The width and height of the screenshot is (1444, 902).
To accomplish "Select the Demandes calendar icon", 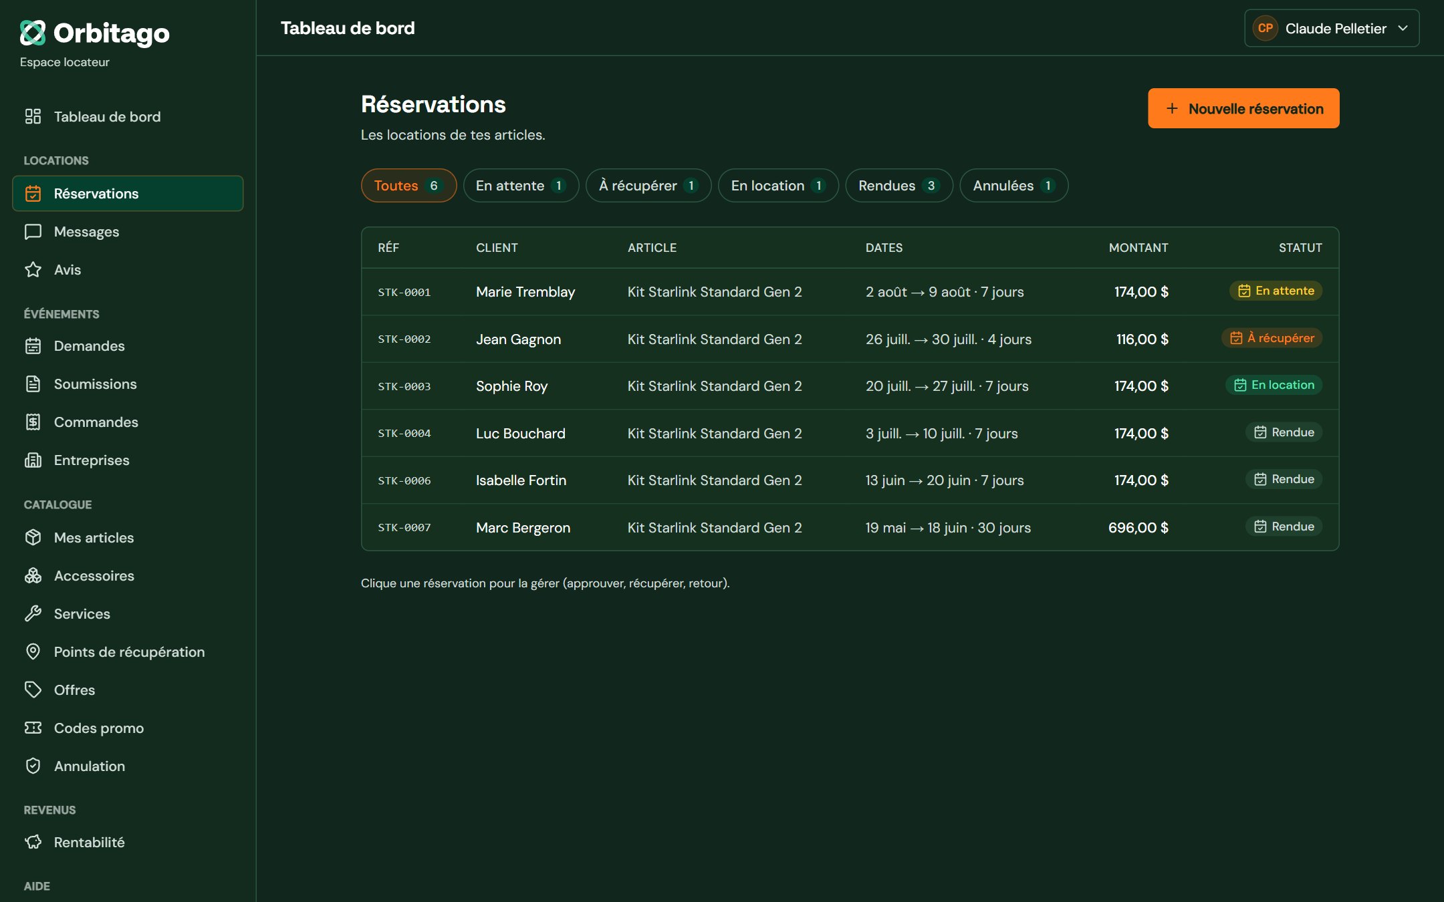I will coord(33,346).
